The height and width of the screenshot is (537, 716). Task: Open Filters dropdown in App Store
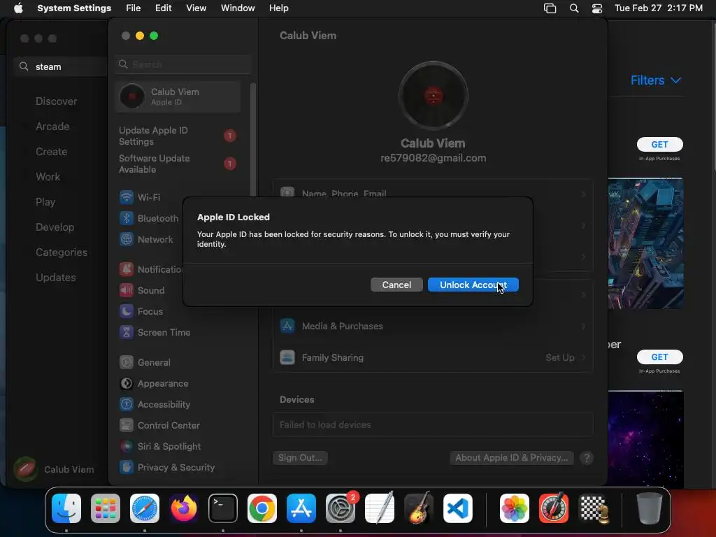click(x=656, y=80)
